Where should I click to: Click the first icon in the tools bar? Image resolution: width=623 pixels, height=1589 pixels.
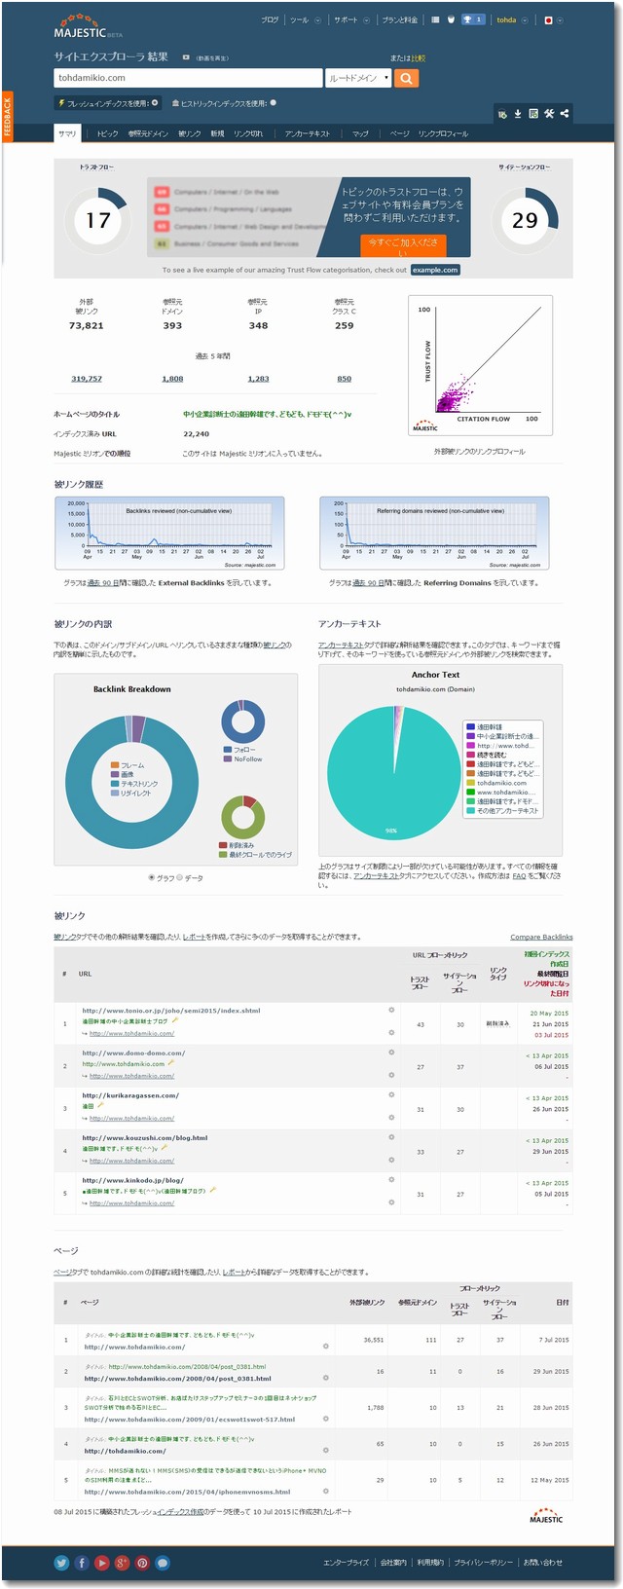click(x=502, y=114)
